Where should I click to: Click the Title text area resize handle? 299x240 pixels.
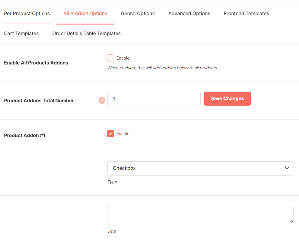(x=291, y=221)
